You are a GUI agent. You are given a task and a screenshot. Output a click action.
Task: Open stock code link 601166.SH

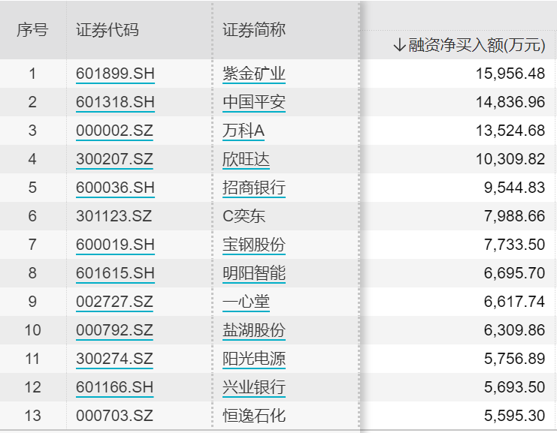tap(115, 387)
